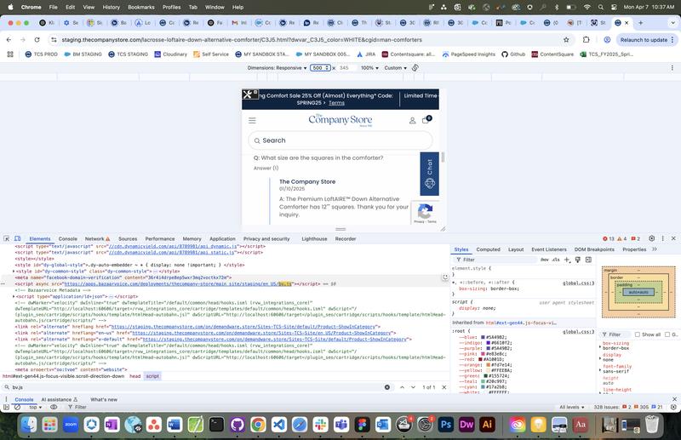Screen dimensions: 681x440
Task: Toggle the inspect element picker icon
Action: [7, 238]
